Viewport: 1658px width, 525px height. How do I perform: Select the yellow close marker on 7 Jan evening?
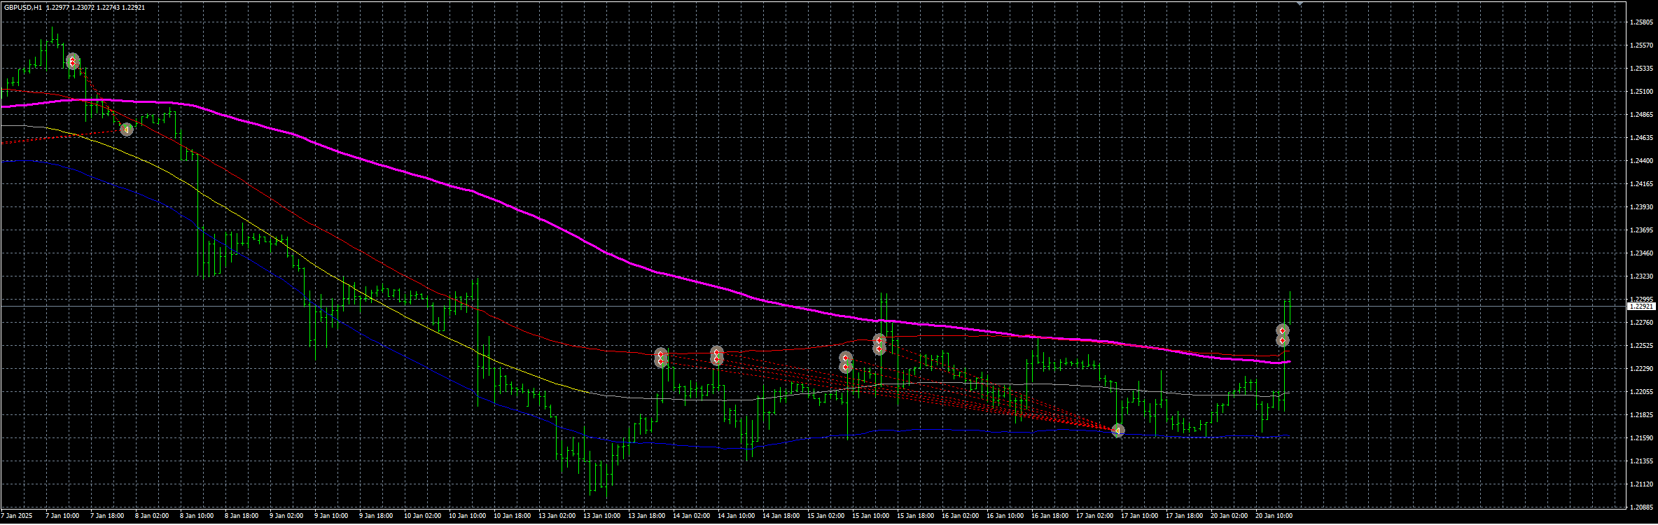(126, 129)
